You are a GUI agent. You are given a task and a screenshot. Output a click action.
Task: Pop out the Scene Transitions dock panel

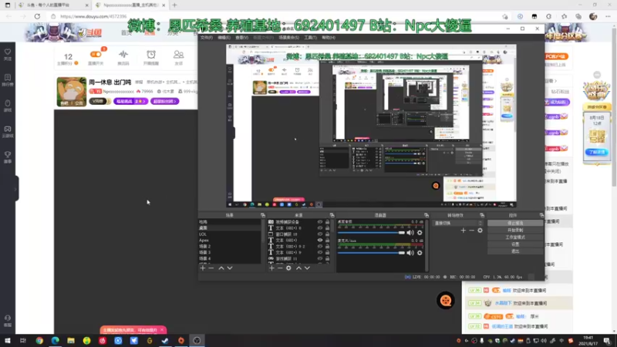tap(482, 215)
